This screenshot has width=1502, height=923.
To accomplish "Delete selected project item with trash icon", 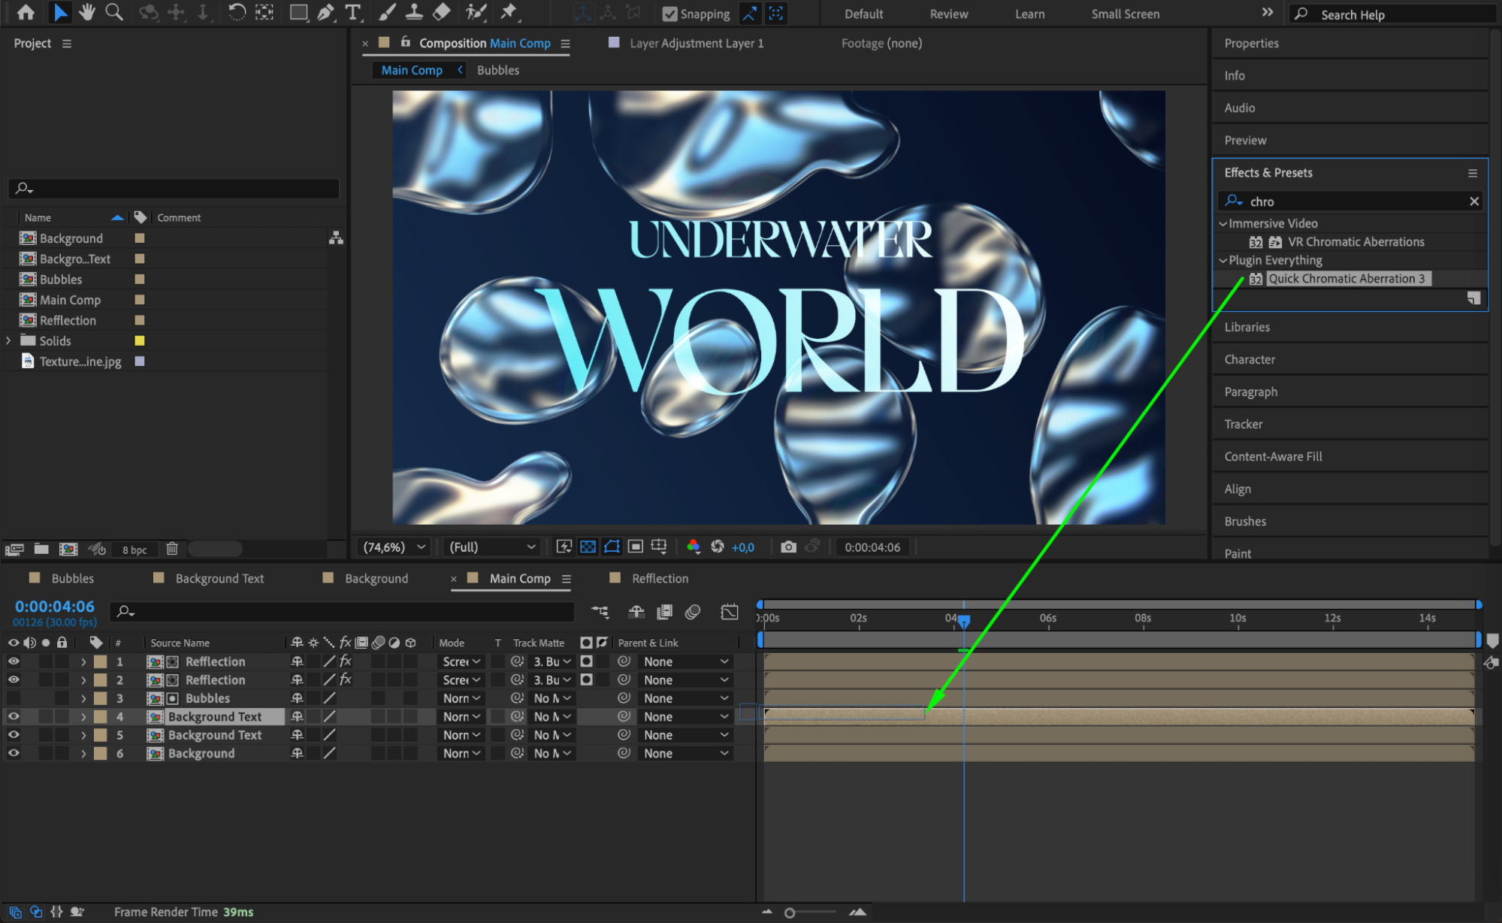I will coord(172,549).
